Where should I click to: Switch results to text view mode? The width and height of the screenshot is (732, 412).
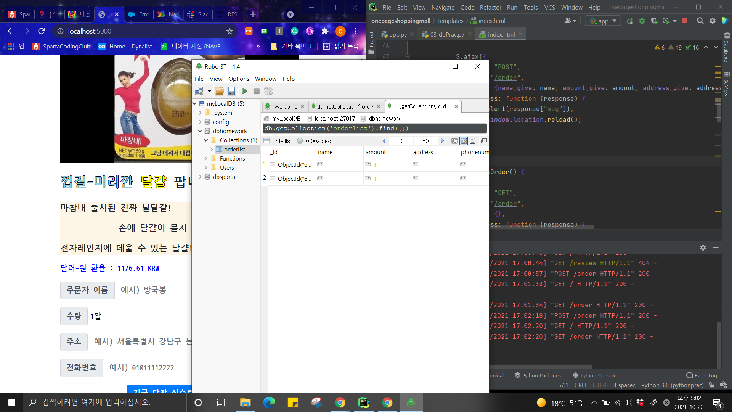point(473,141)
